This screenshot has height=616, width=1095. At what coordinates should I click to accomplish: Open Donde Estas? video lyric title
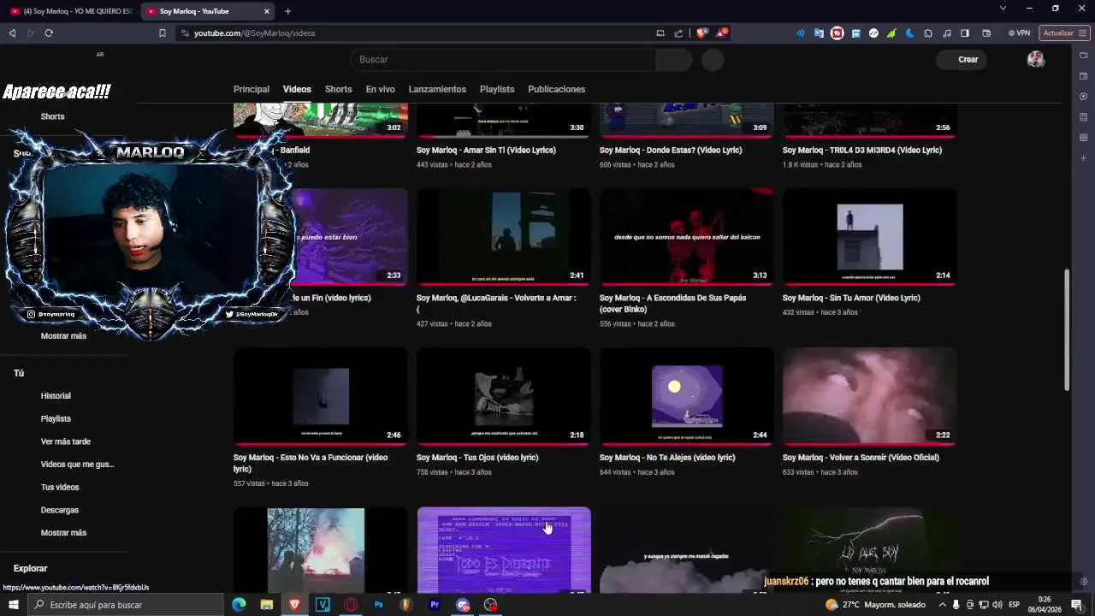point(671,150)
